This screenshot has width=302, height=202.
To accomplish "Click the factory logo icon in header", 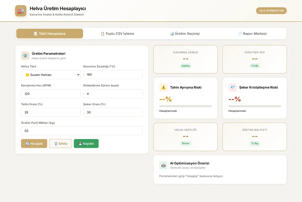I will click(21, 11).
